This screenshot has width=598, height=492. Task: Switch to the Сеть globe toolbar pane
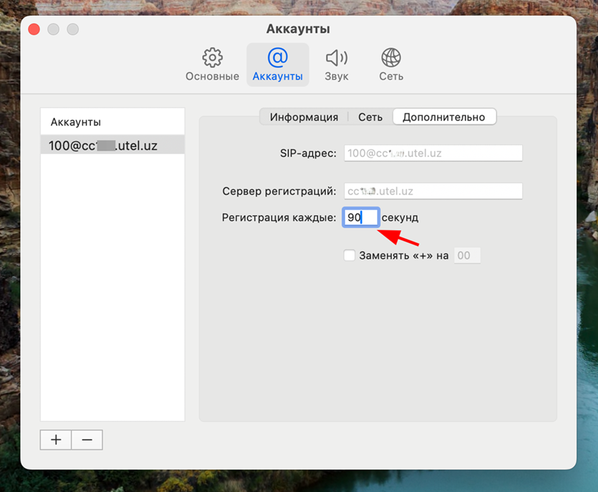pyautogui.click(x=391, y=65)
